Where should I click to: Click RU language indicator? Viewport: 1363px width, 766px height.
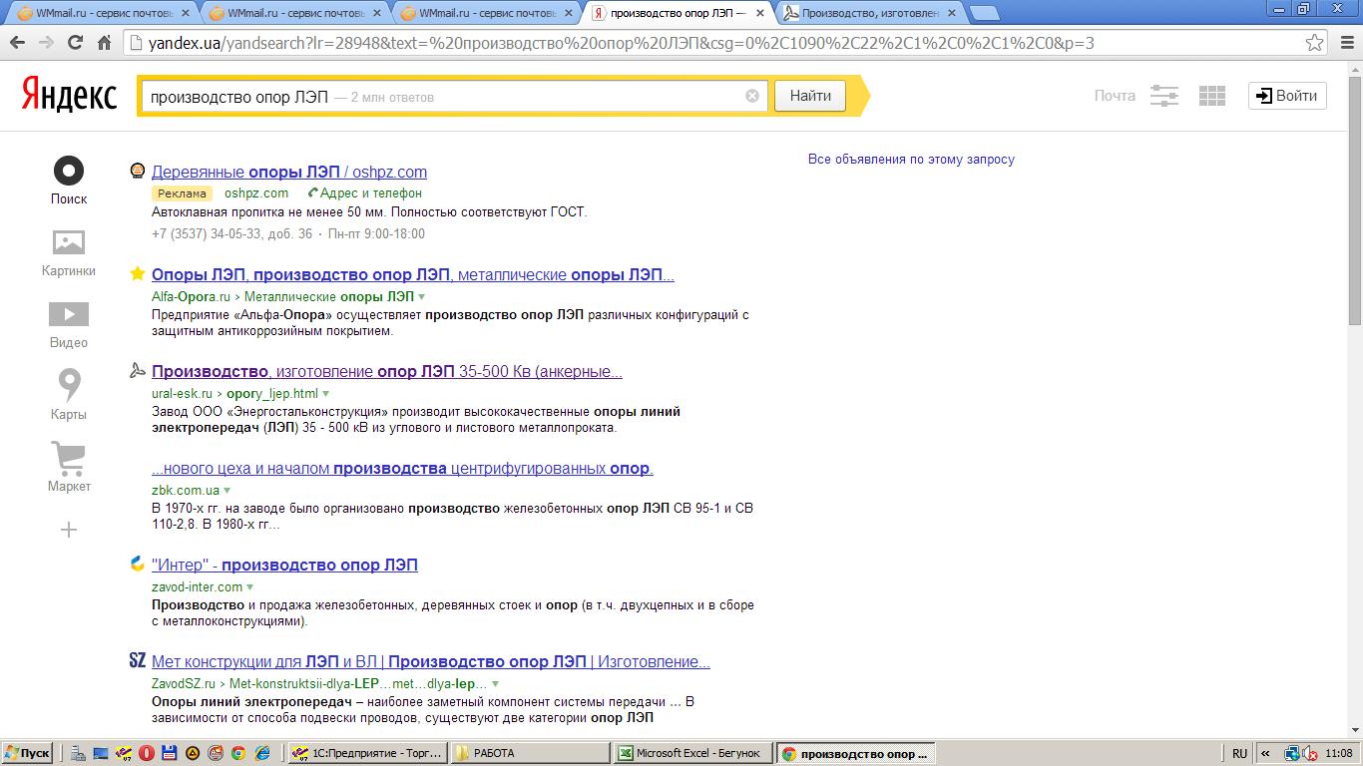coord(1239,753)
